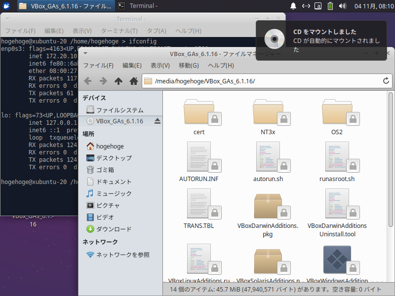
Task: Open file manager 表示(V) menu
Action: [x=160, y=66]
